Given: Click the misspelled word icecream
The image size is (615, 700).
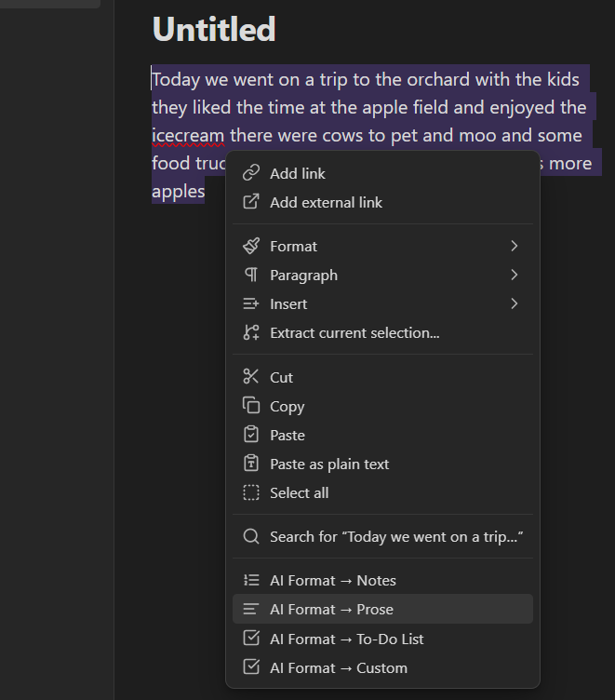Looking at the screenshot, I should tap(188, 135).
